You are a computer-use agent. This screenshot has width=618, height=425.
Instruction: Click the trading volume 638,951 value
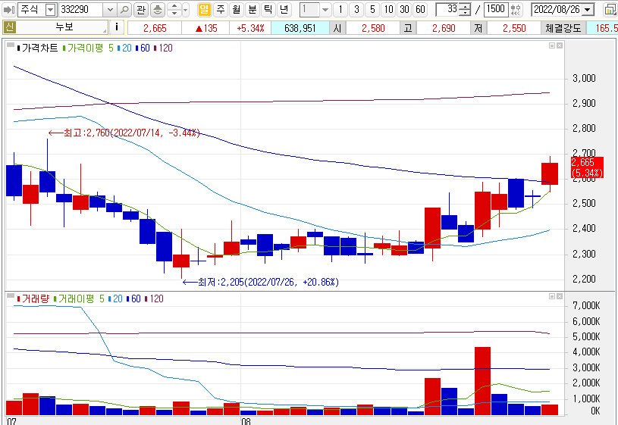coord(300,28)
